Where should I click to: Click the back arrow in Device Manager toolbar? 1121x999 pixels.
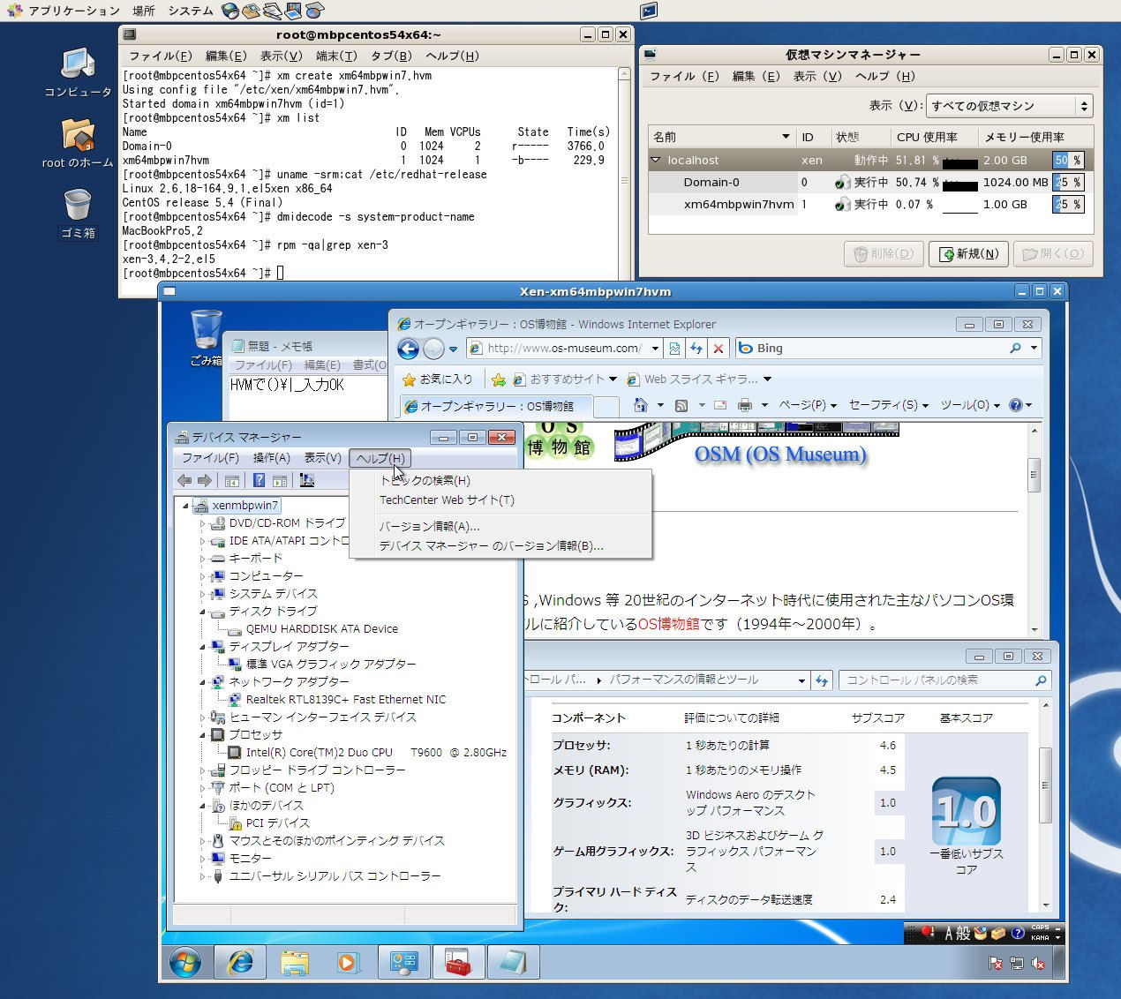[184, 480]
